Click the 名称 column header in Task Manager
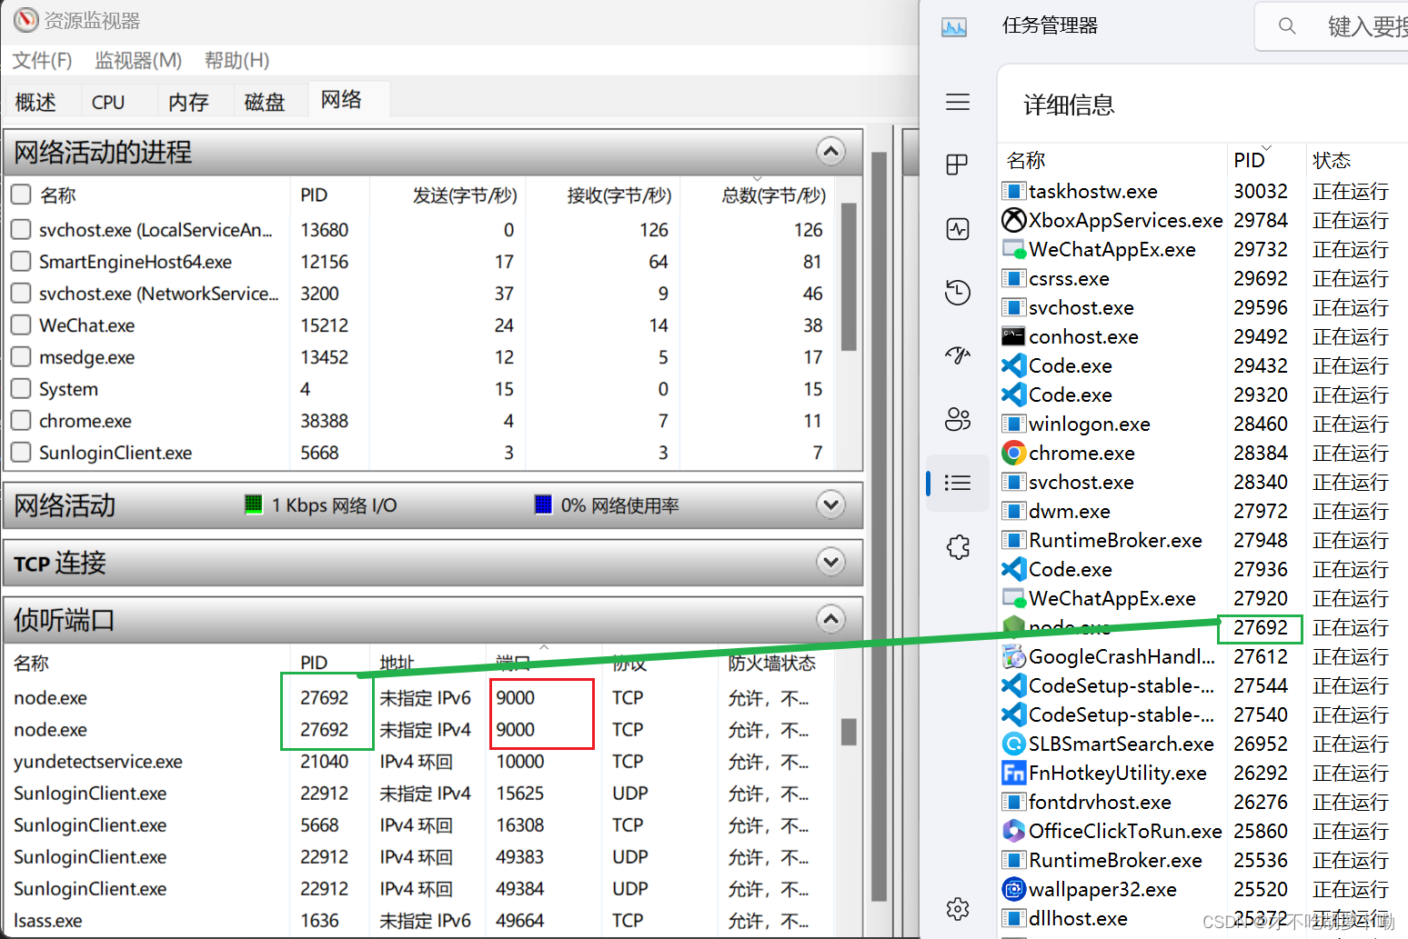This screenshot has height=939, width=1408. coord(1025,159)
